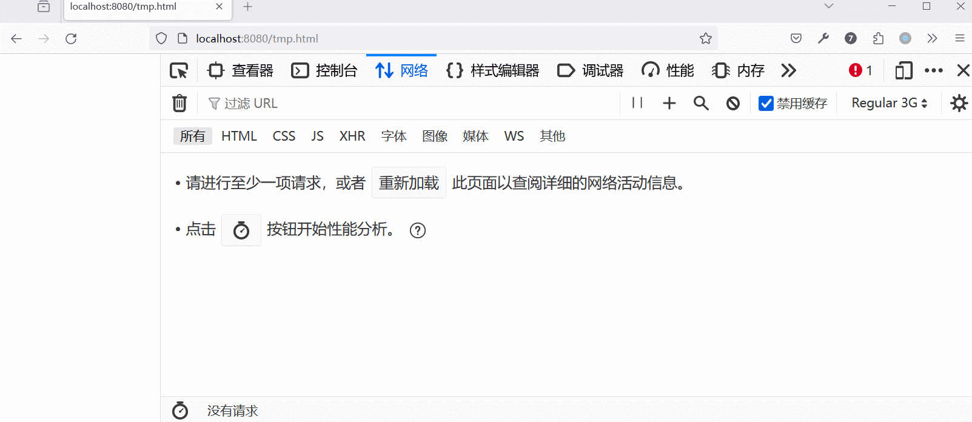
Task: Open a new browser tab
Action: point(247,7)
